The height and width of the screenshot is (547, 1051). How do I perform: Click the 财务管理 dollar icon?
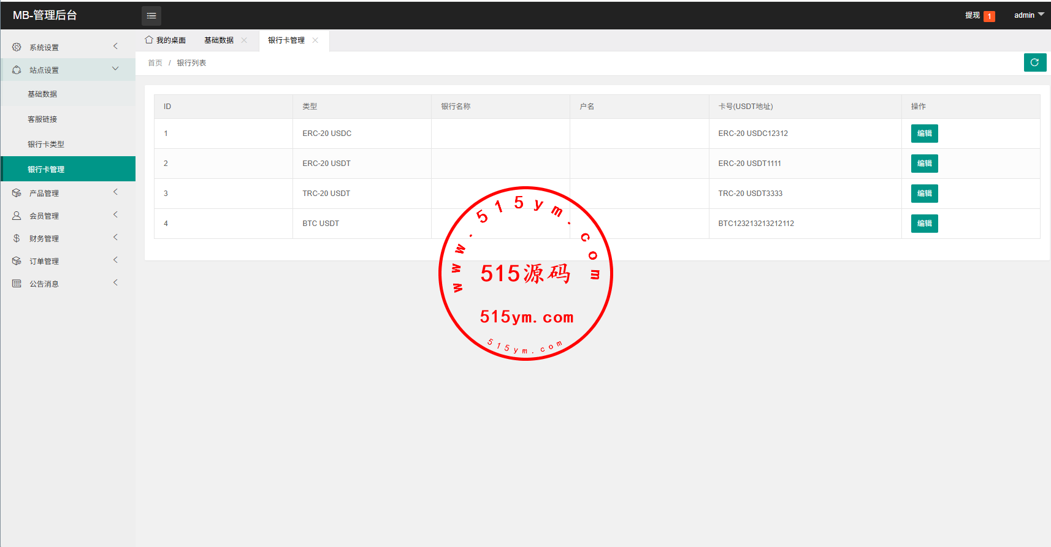pyautogui.click(x=17, y=238)
